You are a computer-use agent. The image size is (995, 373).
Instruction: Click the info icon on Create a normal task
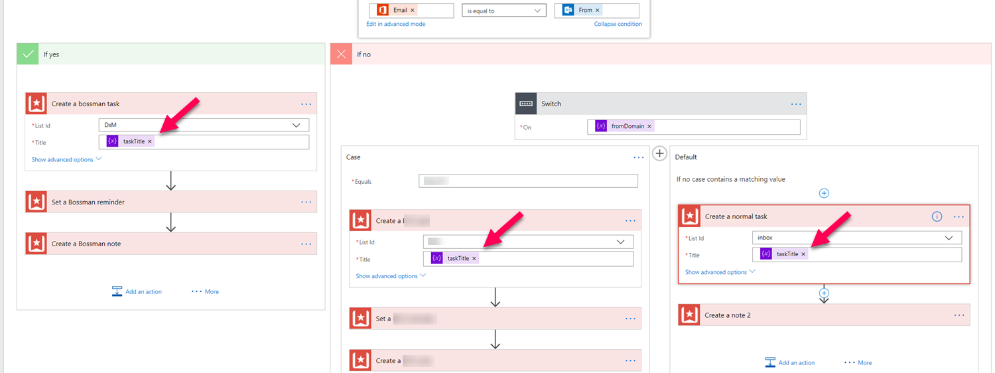click(x=937, y=216)
